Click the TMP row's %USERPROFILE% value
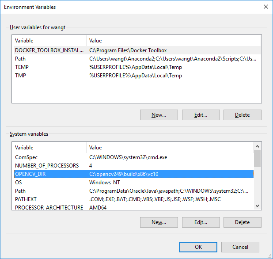 pos(136,76)
